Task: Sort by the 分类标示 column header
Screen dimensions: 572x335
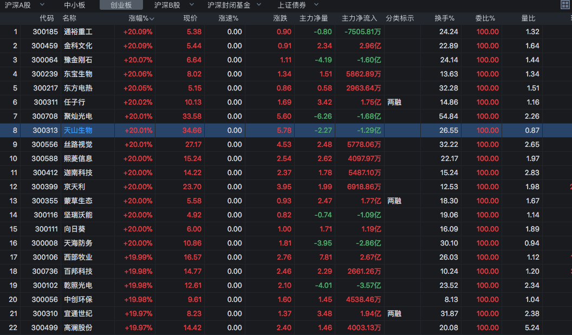Action: pos(400,18)
